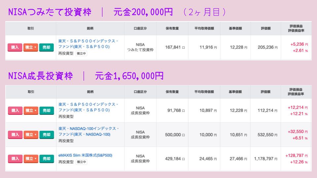Click 保有数量 column header in top table
This screenshot has height=178, width=317.
tap(172, 28)
